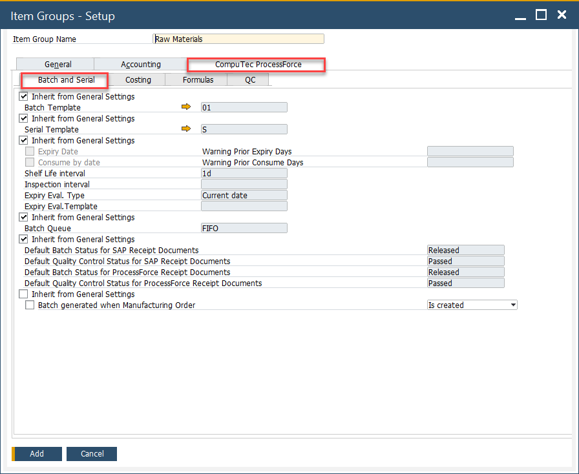Screen dimensions: 579x474
Task: Close the Item Groups Setup window
Action: pyautogui.click(x=562, y=15)
